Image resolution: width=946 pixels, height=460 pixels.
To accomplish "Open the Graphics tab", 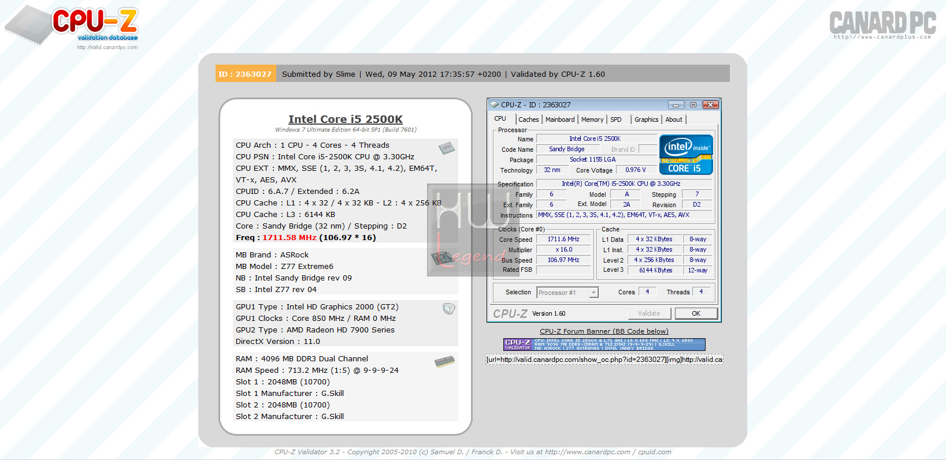I will [x=646, y=119].
